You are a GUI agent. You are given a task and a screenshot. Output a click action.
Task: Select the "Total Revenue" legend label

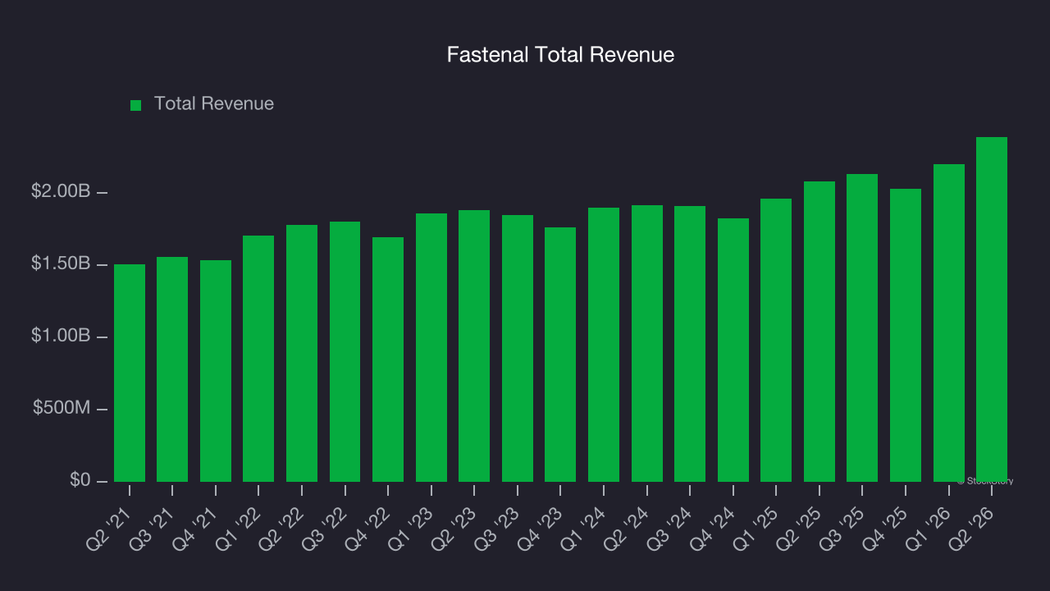[x=214, y=104]
